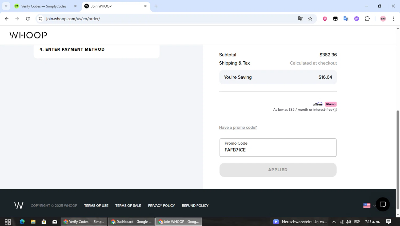Open the Privacy Policy link
400x226 pixels.
[161, 205]
